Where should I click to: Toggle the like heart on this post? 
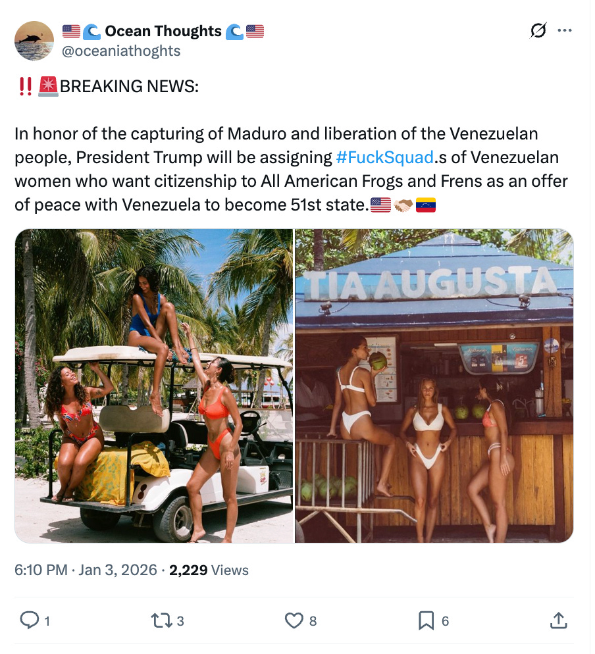(x=295, y=620)
